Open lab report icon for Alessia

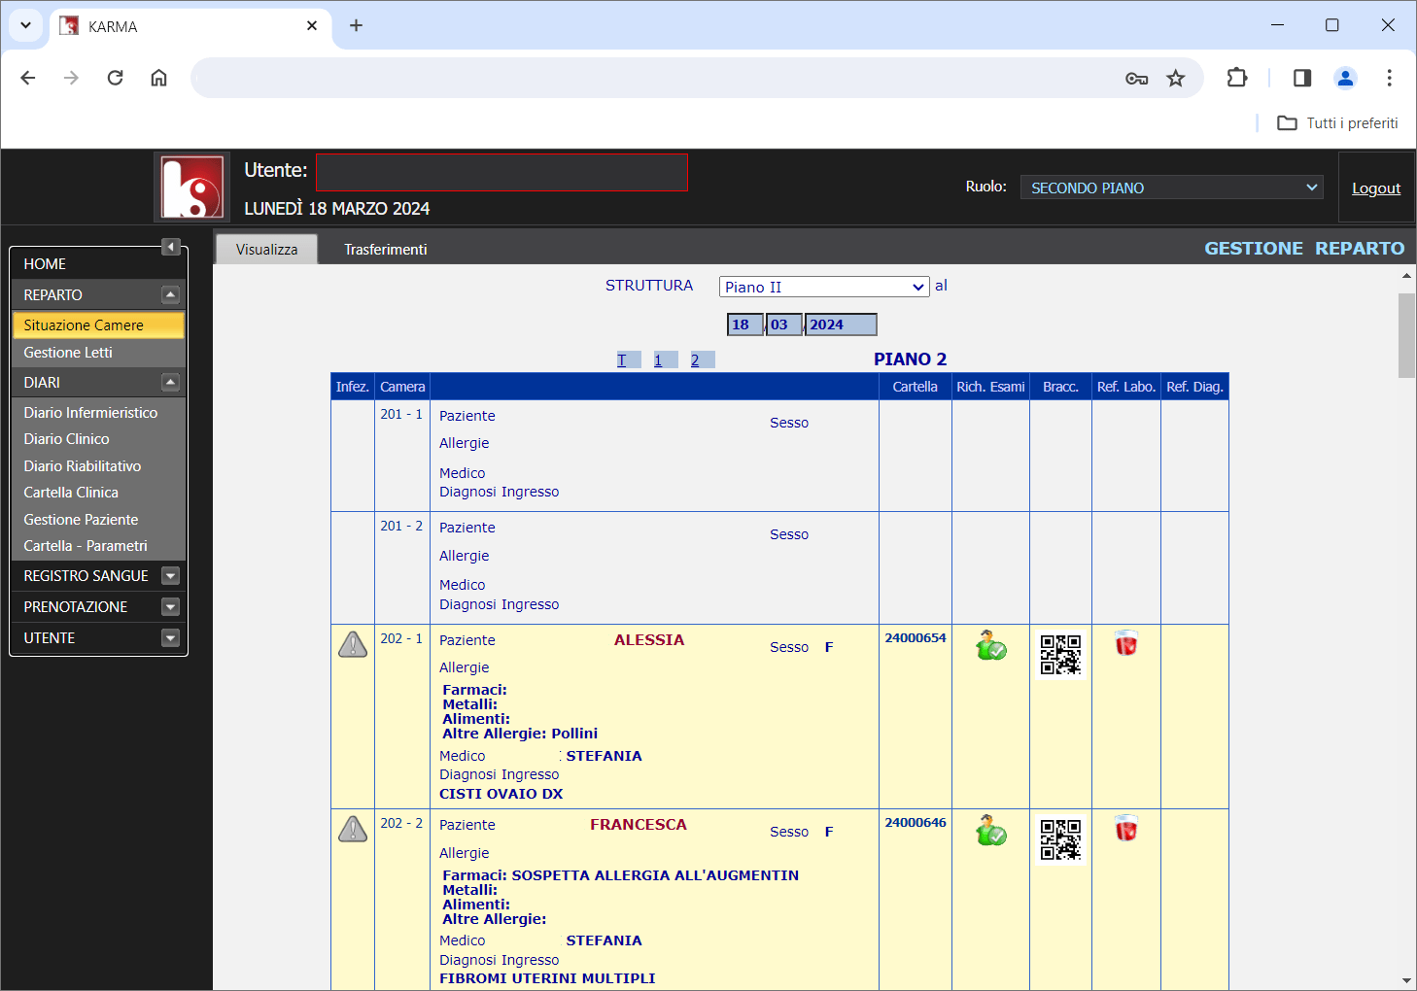pyautogui.click(x=1125, y=643)
